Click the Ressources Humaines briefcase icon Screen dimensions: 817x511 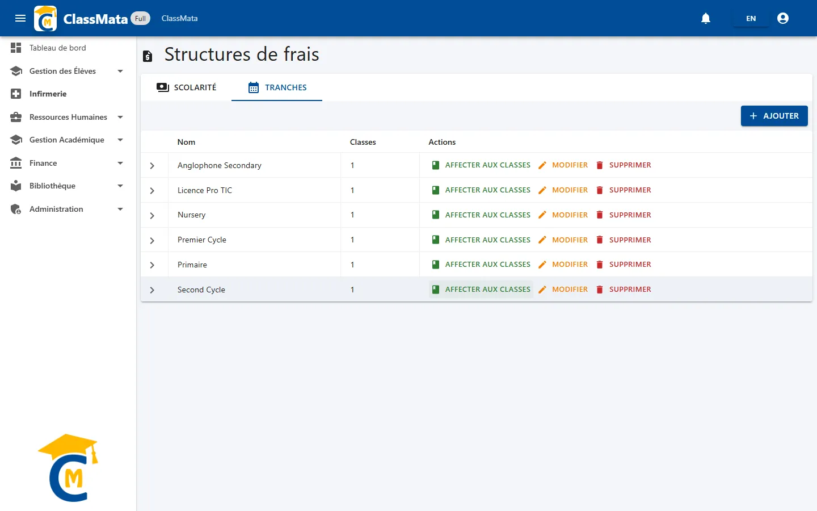click(16, 117)
